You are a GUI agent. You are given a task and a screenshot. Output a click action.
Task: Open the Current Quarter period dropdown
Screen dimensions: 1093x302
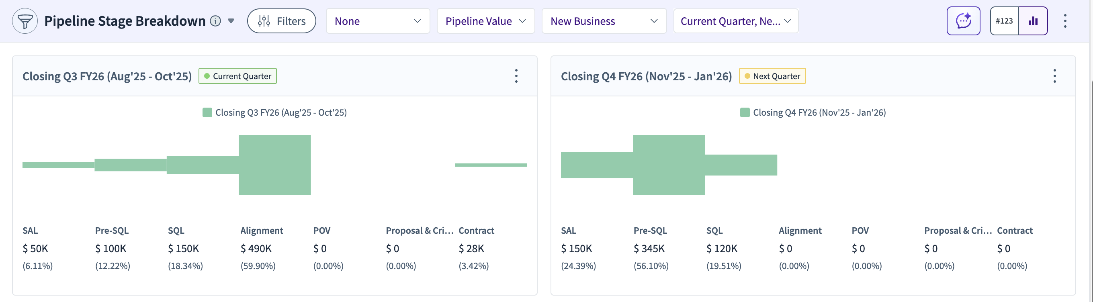[x=735, y=21]
